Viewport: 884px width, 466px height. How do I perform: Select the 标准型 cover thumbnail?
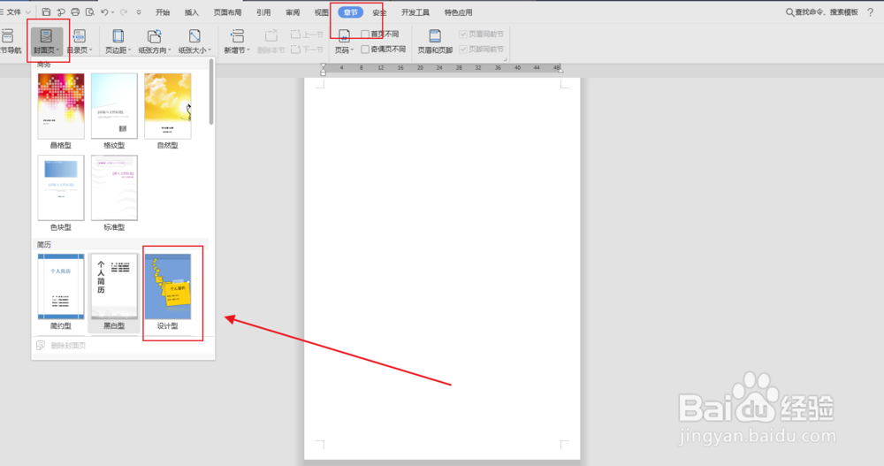tap(114, 187)
